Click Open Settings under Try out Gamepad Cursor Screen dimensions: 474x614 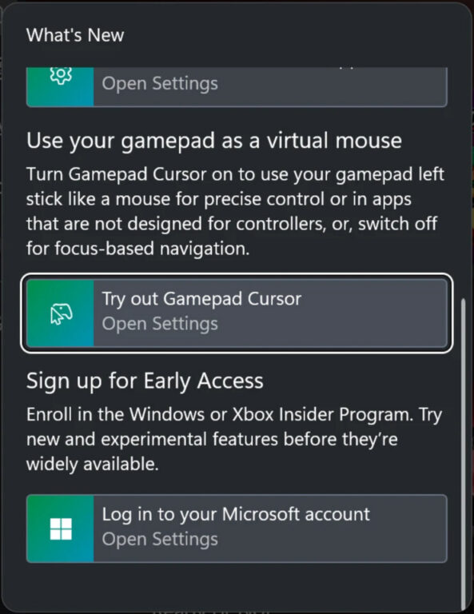pyautogui.click(x=160, y=325)
